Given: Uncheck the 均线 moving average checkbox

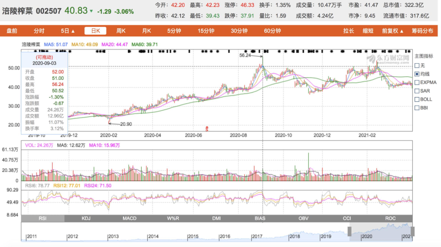Looking at the screenshot, I should 417,74.
